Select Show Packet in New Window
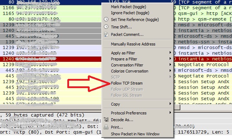Image resolution: width=232 pixels, height=140 pixels. [x=135, y=134]
